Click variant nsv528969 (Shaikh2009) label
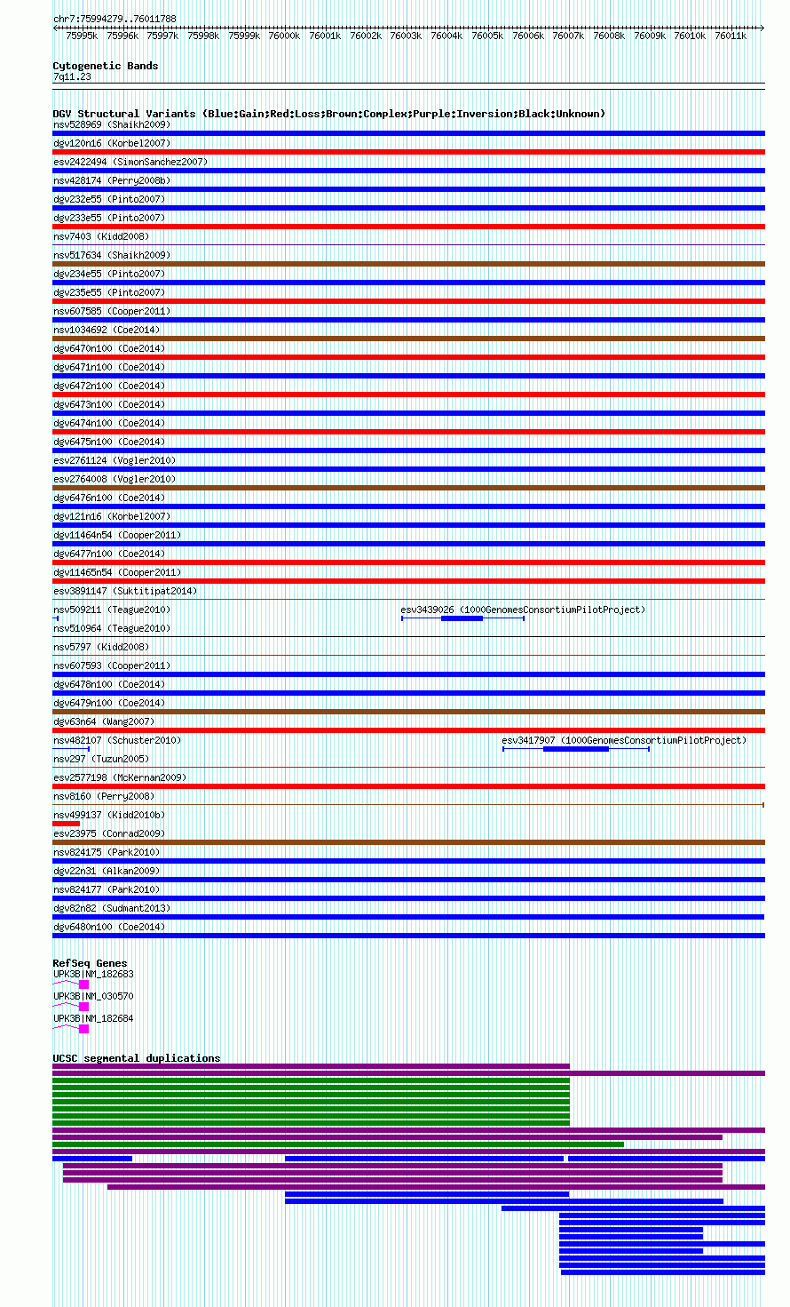 point(112,124)
